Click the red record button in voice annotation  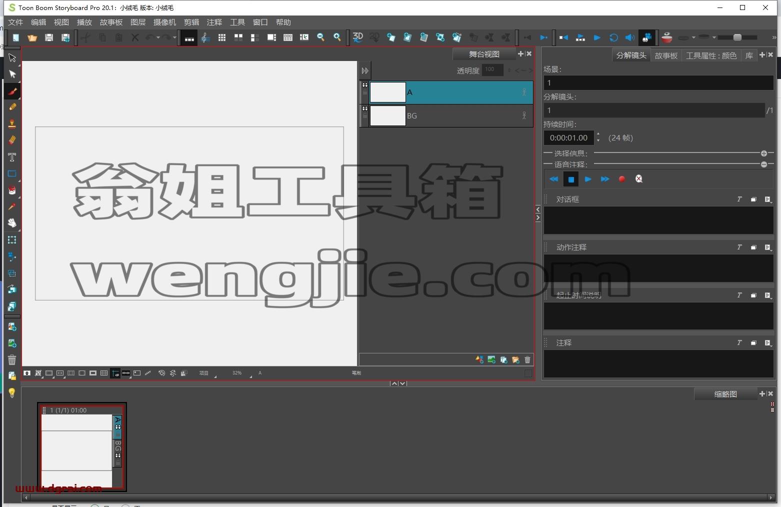[x=622, y=179]
